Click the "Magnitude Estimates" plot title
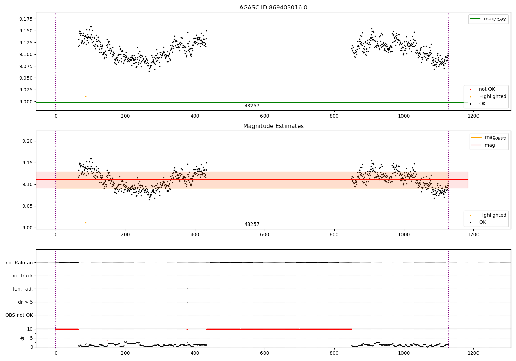516x361 pixels. pyautogui.click(x=273, y=126)
